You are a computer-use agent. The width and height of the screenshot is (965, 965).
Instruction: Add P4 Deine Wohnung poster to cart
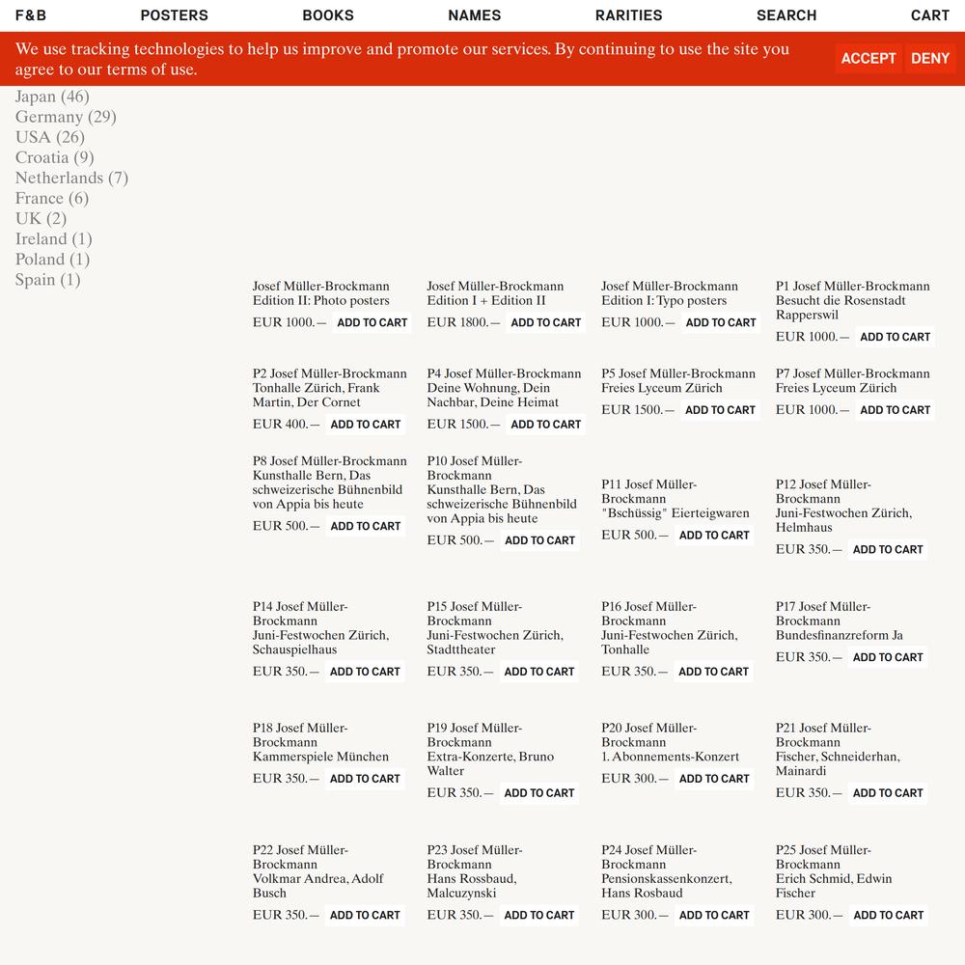point(545,425)
